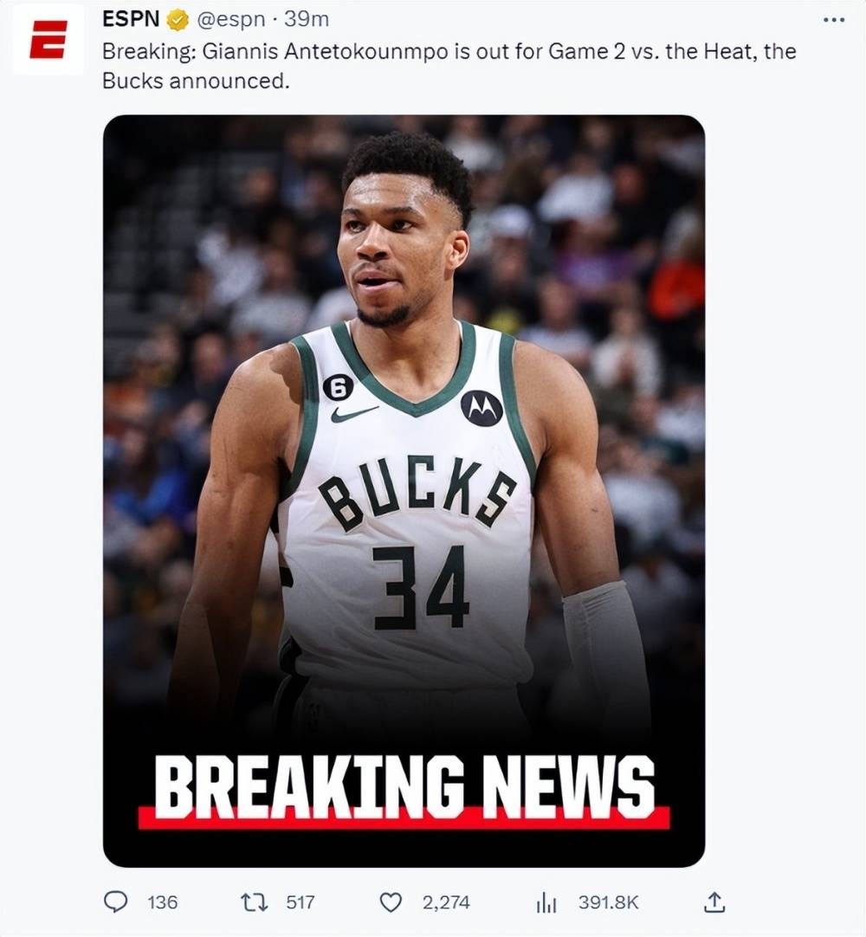866x937 pixels.
Task: Like the tweet with the heart icon
Action: [x=391, y=902]
